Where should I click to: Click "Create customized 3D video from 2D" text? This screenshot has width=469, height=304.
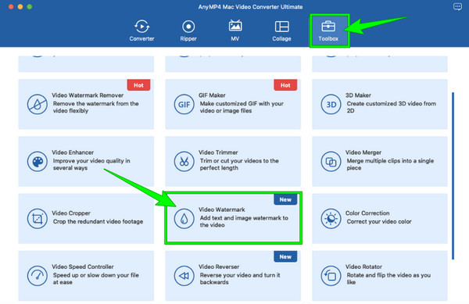coord(392,107)
